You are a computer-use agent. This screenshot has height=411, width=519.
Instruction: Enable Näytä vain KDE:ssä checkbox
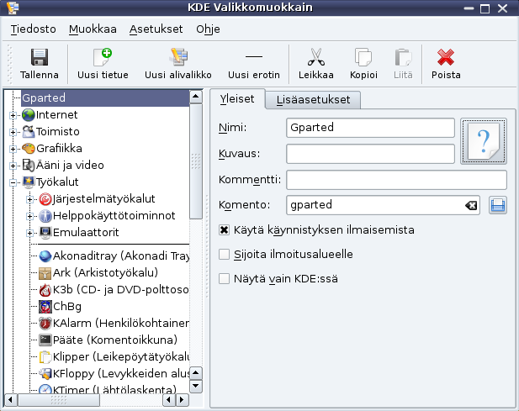pyautogui.click(x=224, y=279)
